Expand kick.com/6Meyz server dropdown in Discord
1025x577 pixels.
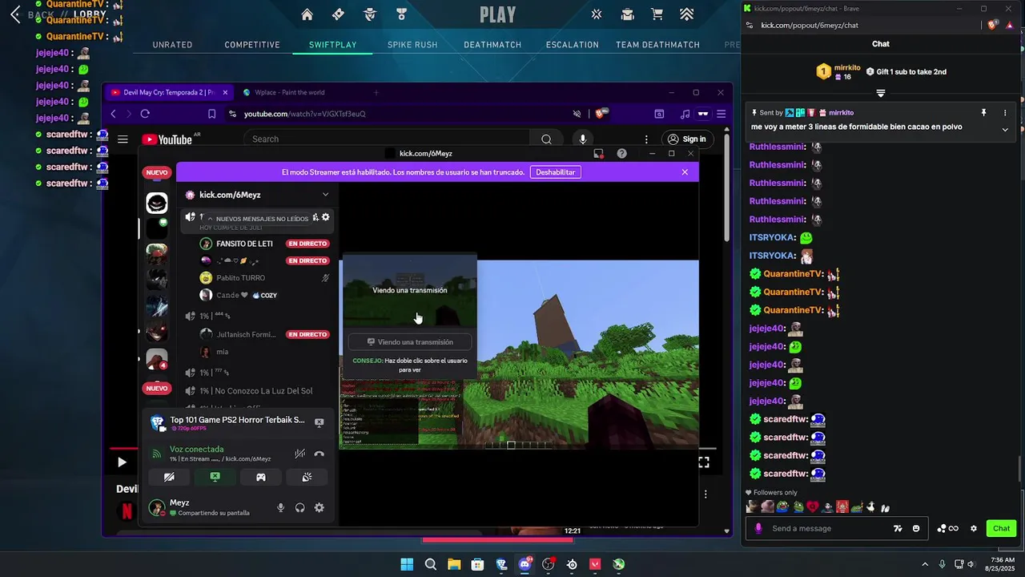click(325, 195)
